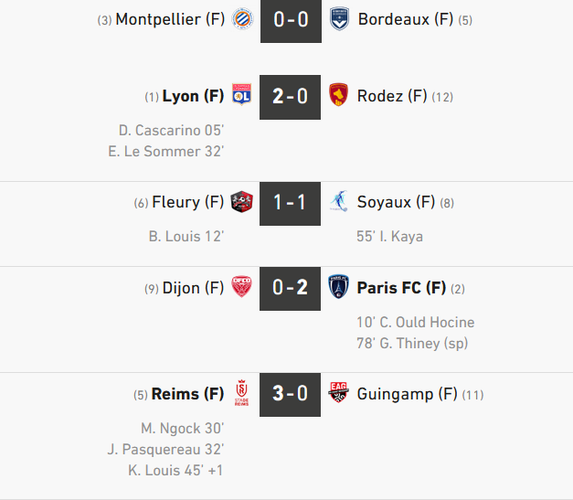This screenshot has height=500, width=573.
Task: Click the Fleury club crest icon
Action: click(242, 202)
